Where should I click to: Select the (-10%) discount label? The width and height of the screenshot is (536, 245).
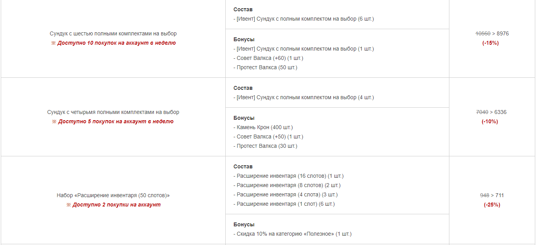click(x=490, y=122)
